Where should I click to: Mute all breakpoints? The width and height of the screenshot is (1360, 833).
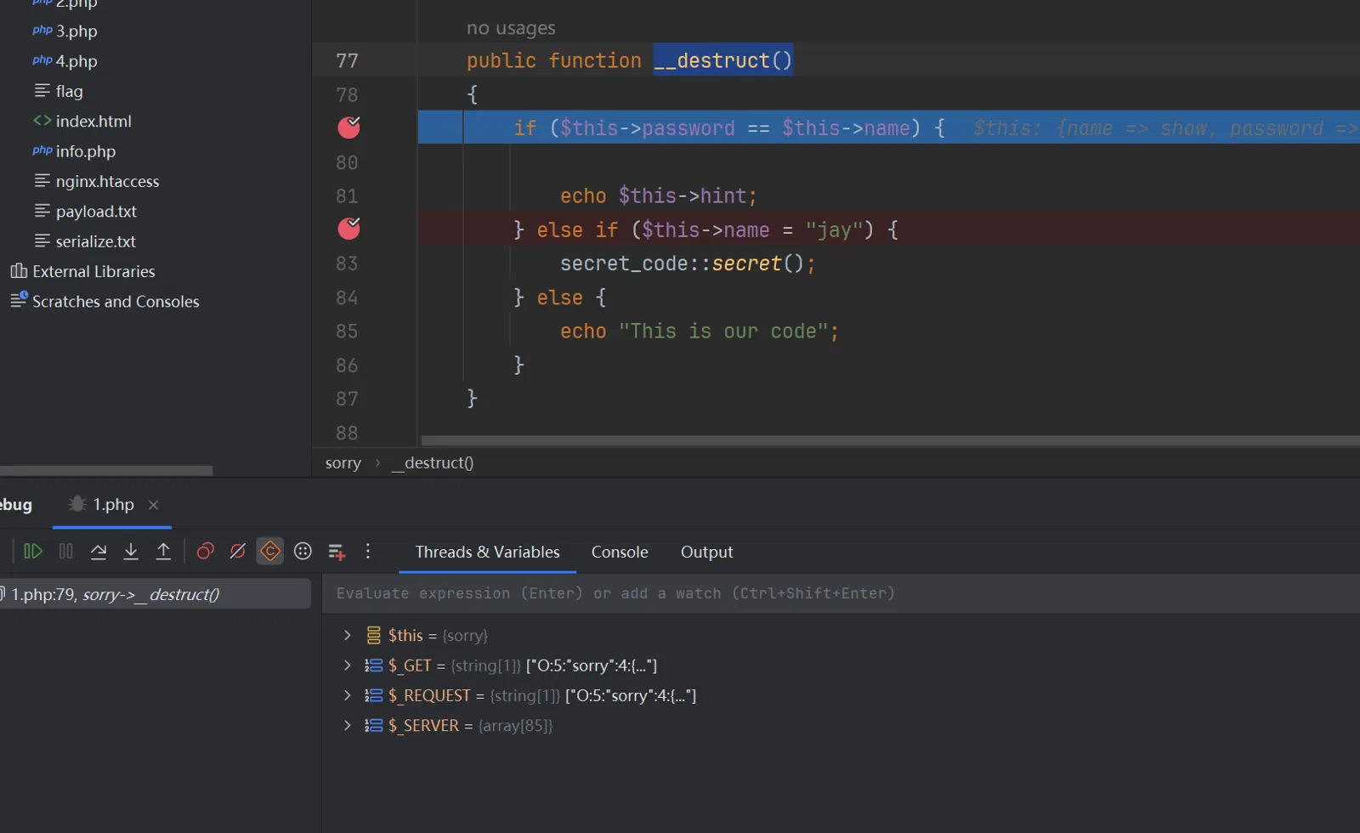click(238, 552)
